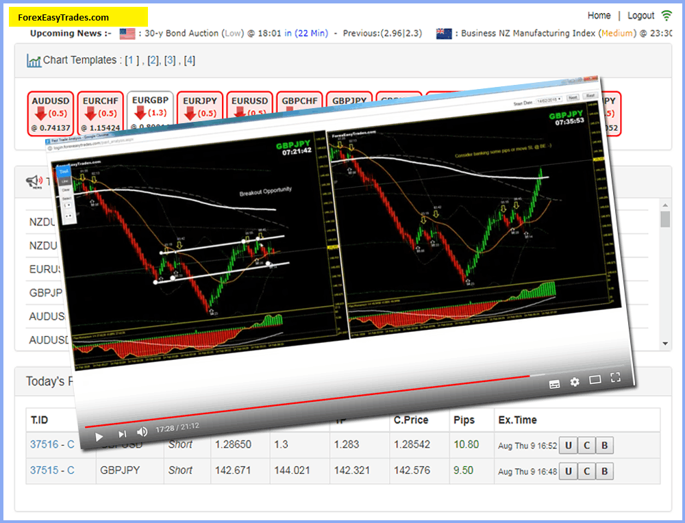Click the Chart Templates chart icon
Viewport: 685px width, 523px height.
(34, 61)
